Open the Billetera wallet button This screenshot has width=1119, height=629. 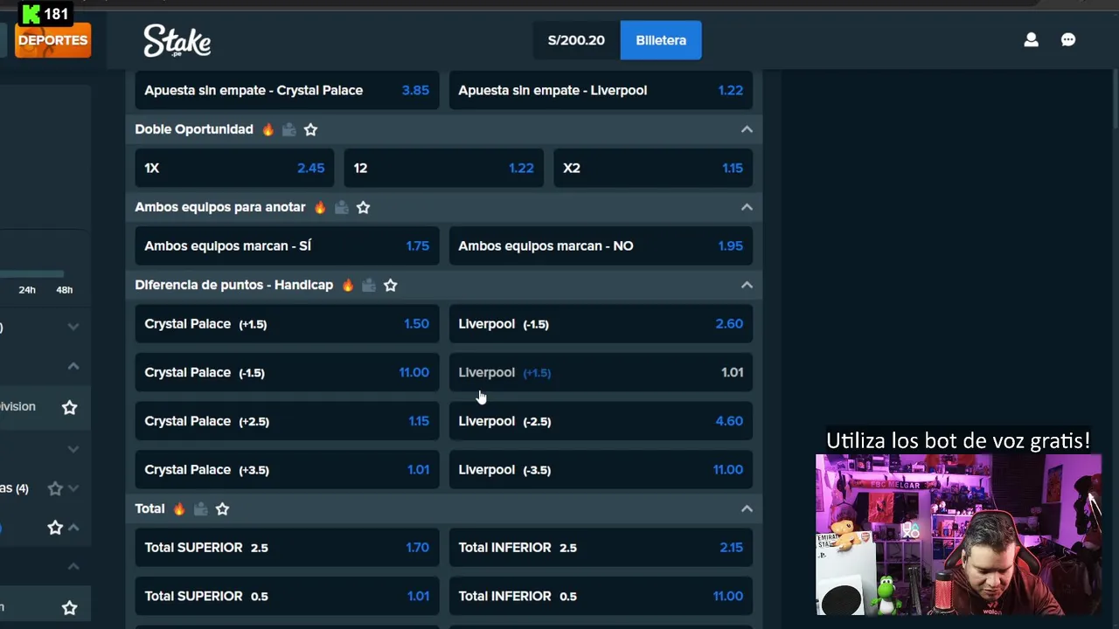click(x=661, y=40)
